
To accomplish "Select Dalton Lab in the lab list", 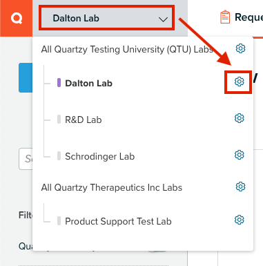I will point(88,83).
